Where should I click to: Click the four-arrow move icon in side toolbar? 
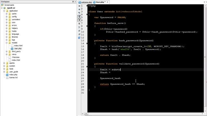click(x=79, y=9)
